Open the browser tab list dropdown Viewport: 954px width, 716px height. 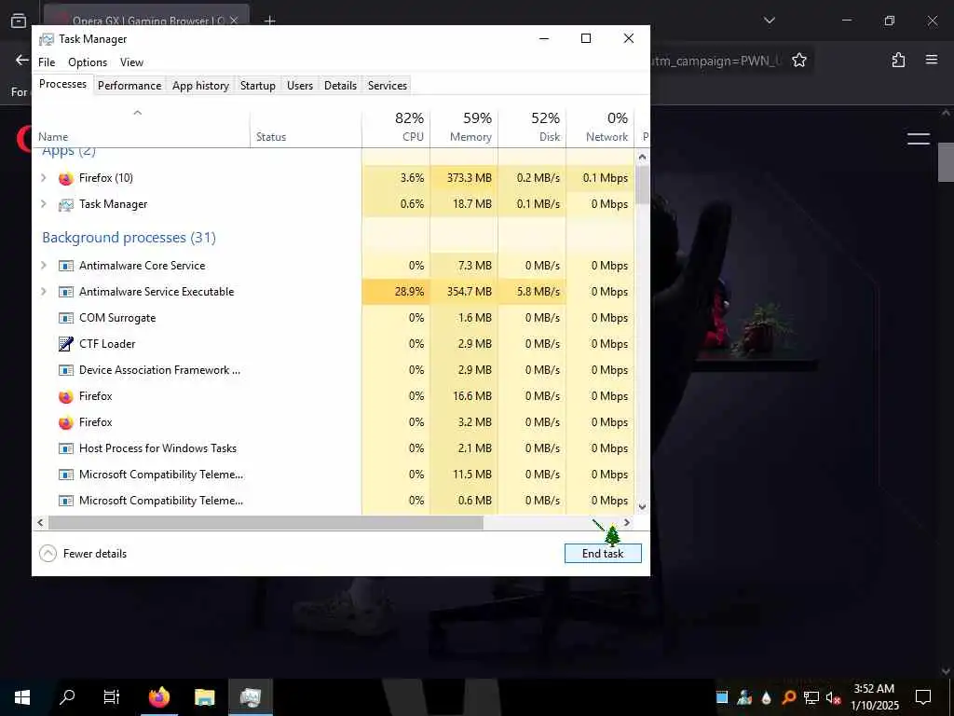tap(769, 21)
